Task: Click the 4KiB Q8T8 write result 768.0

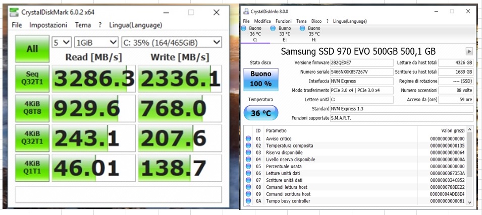Action: click(x=180, y=108)
